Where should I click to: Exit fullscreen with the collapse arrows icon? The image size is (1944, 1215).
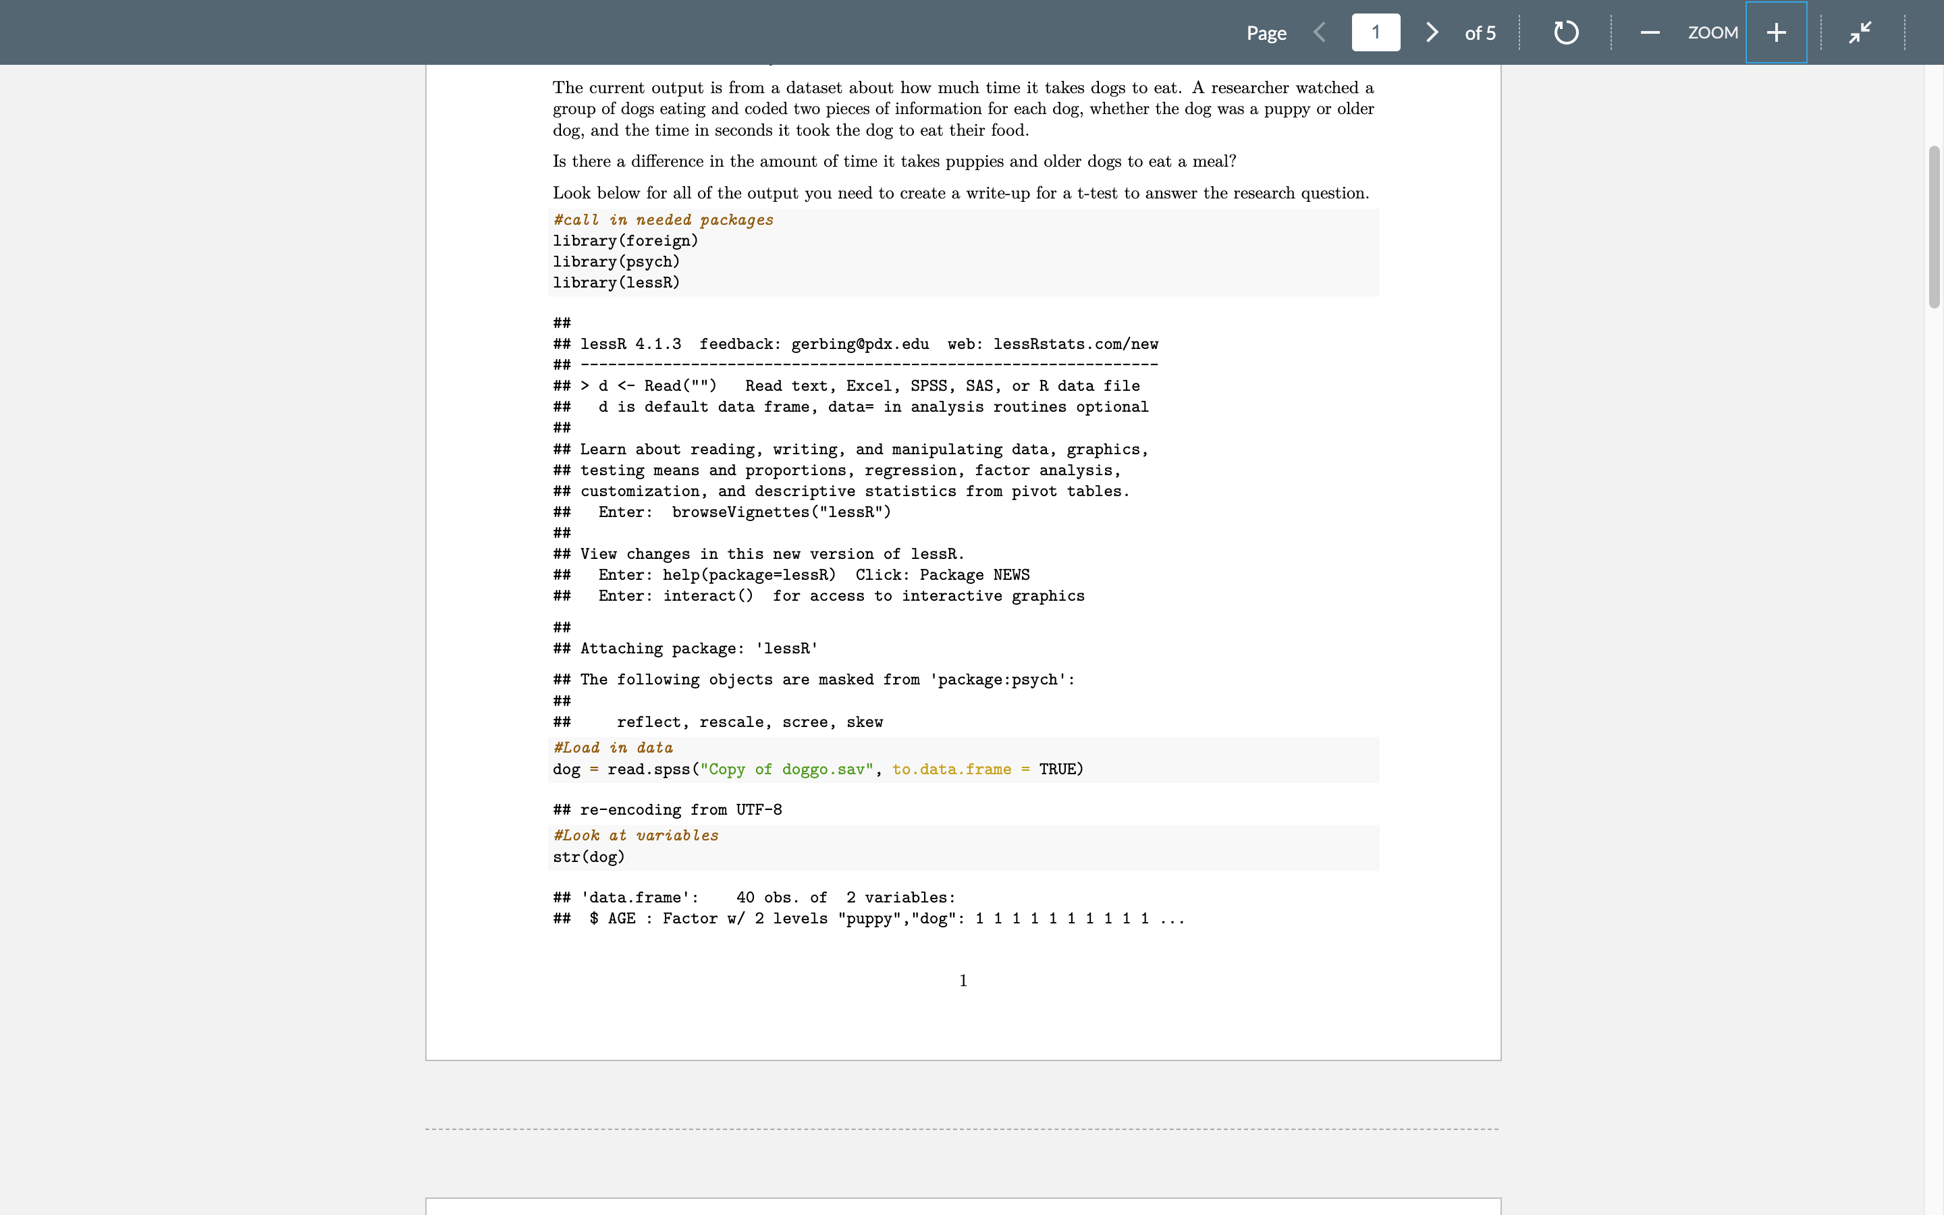[1860, 32]
